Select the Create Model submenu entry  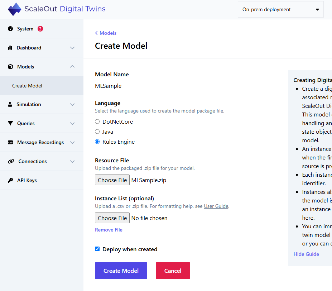[42, 86]
